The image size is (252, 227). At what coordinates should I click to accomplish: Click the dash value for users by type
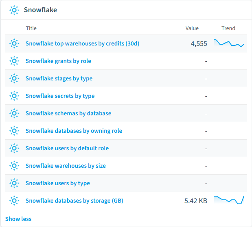(206, 184)
